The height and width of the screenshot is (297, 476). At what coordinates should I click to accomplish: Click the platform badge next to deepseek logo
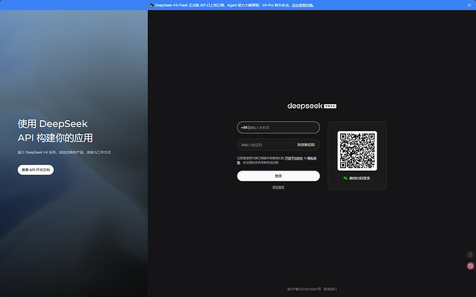click(330, 106)
